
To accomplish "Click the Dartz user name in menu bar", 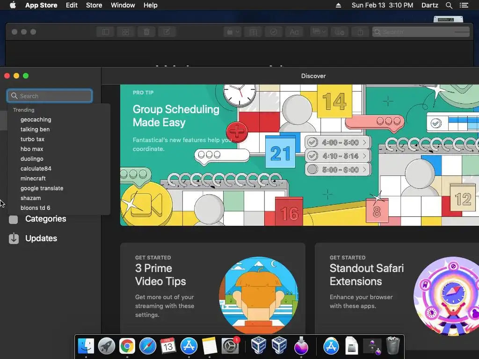I will coord(430,5).
